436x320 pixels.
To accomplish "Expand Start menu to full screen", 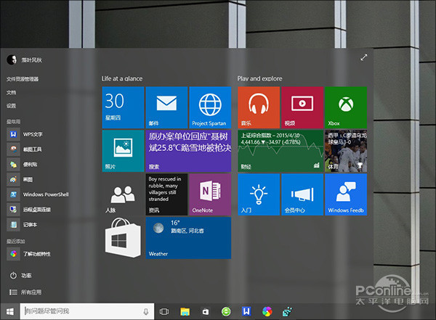I will (x=363, y=59).
